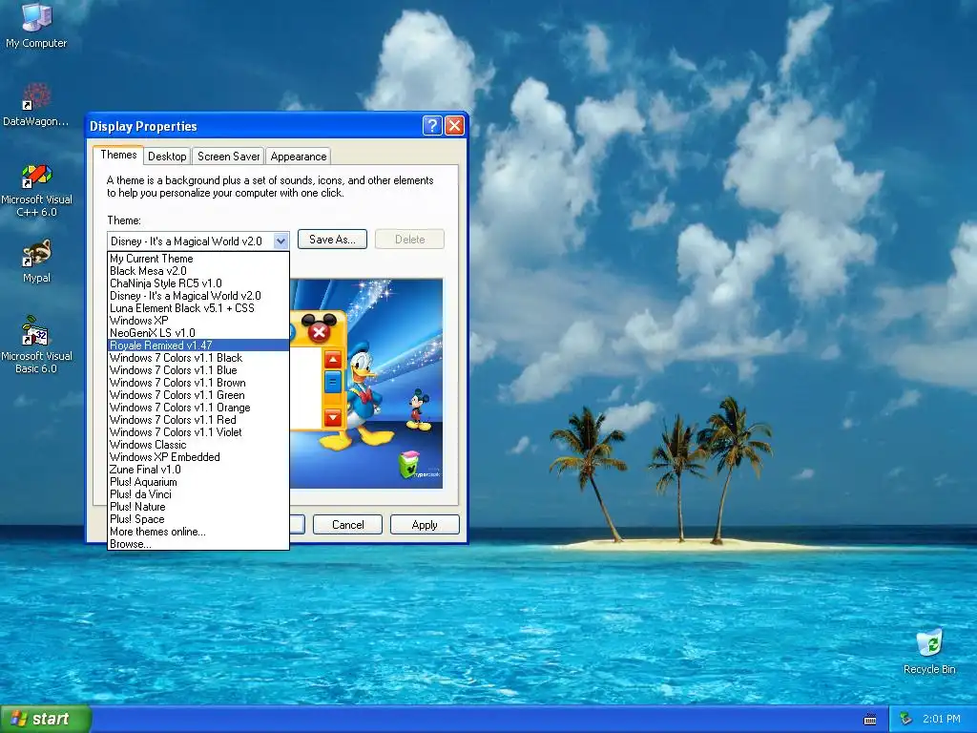
Task: Switch to the Themes tab
Action: point(118,155)
